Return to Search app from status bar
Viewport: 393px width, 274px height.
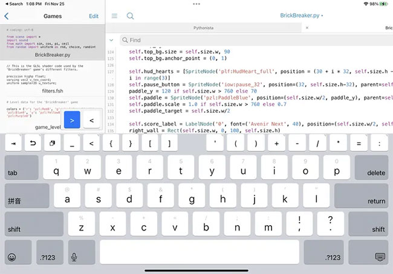(14, 4)
